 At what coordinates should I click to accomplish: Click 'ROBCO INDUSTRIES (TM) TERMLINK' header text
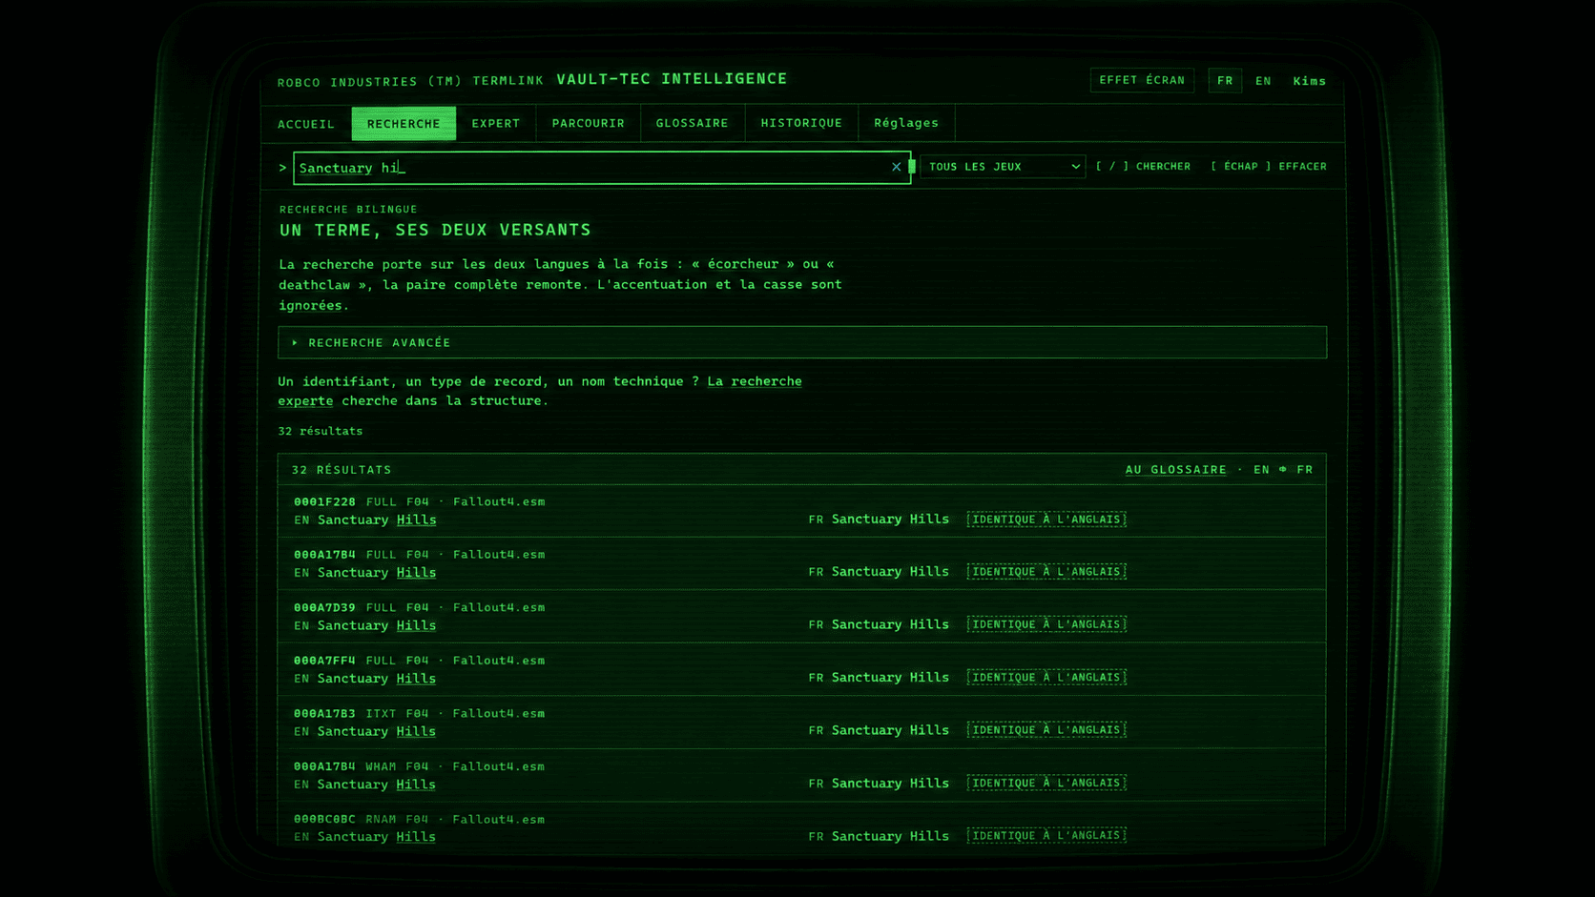tap(410, 82)
